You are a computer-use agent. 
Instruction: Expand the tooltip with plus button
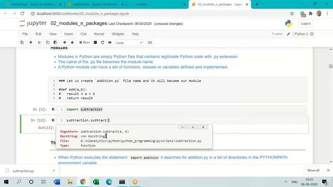(x=193, y=127)
